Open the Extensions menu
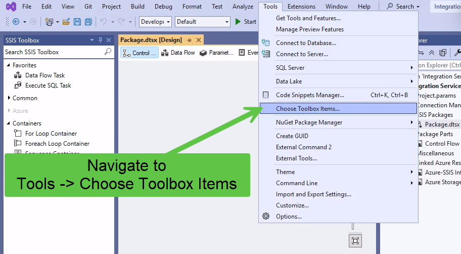This screenshot has width=461, height=254. [x=301, y=7]
